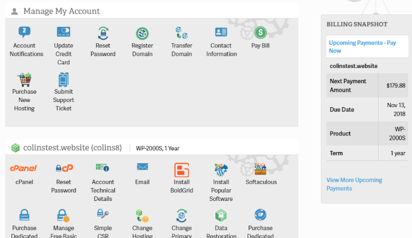Click the 1 year term value
This screenshot has width=412, height=238.
click(398, 153)
